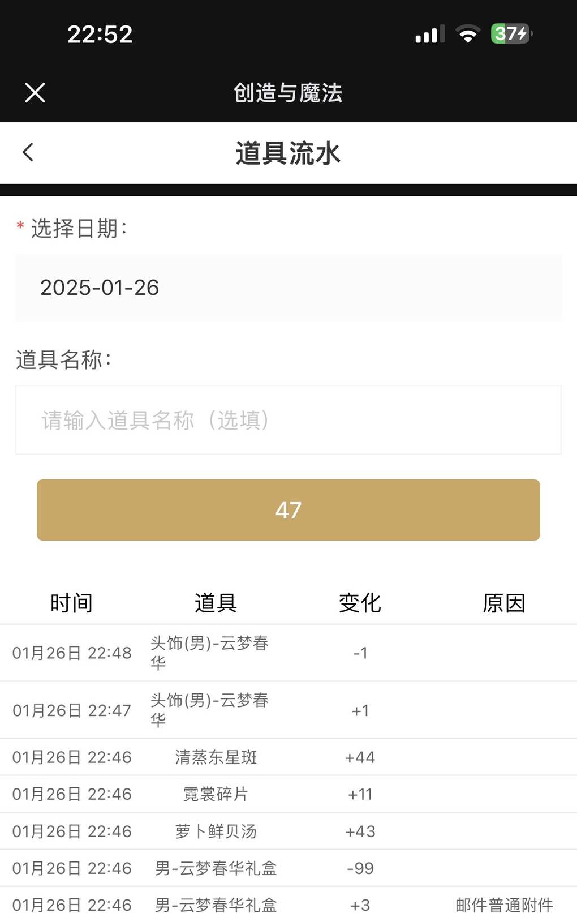
Task: Tap the battery indicator in status bar
Action: coord(511,34)
